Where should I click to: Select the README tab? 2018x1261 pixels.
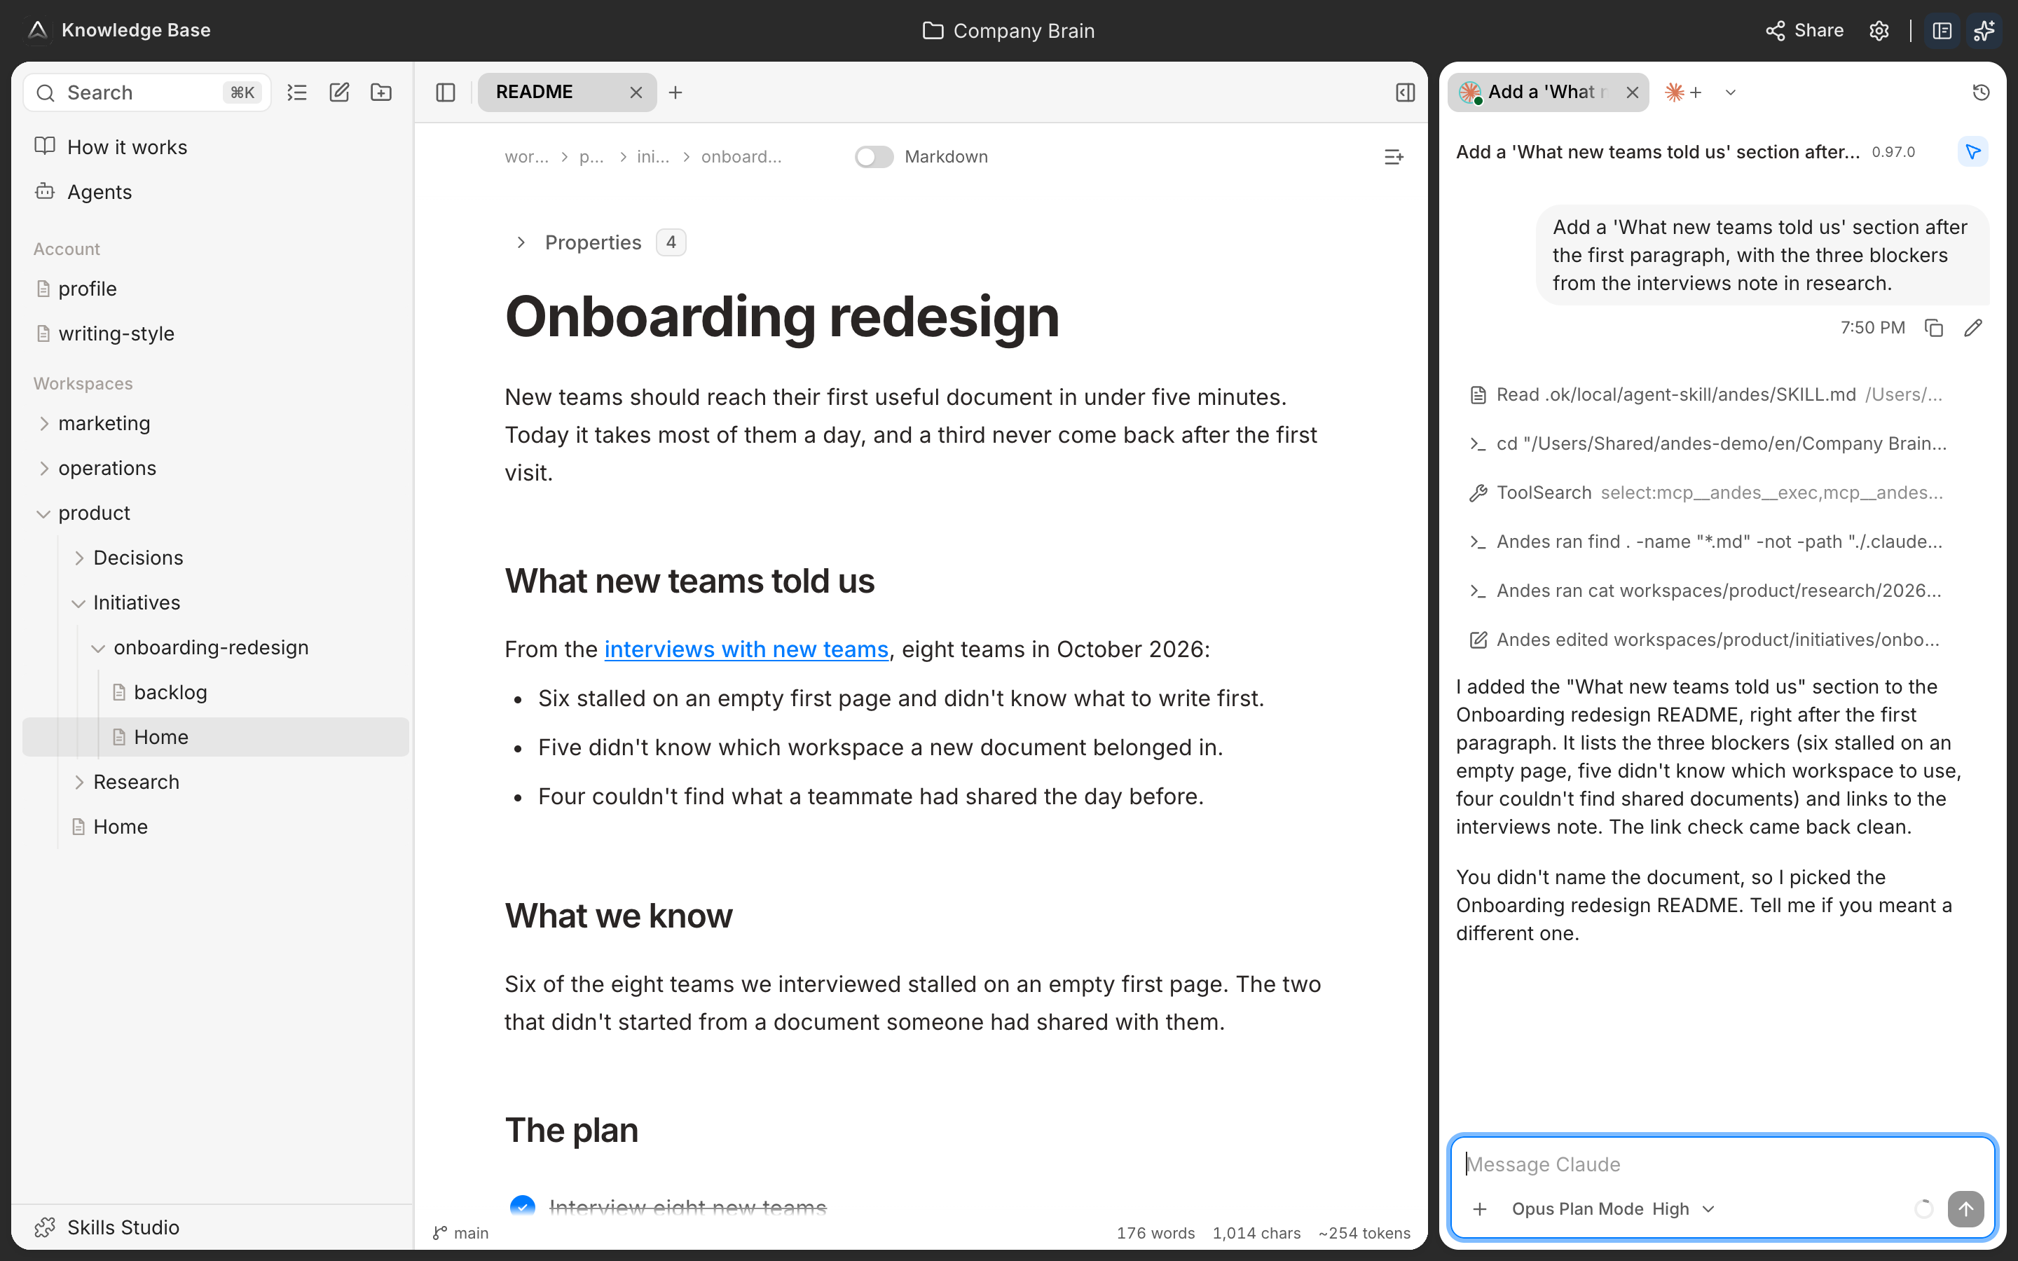(566, 92)
